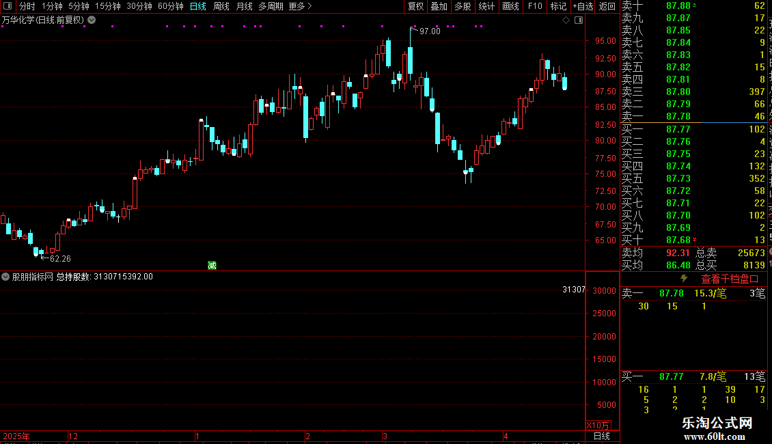
Task: Open the 画线 drawing tools
Action: point(510,6)
